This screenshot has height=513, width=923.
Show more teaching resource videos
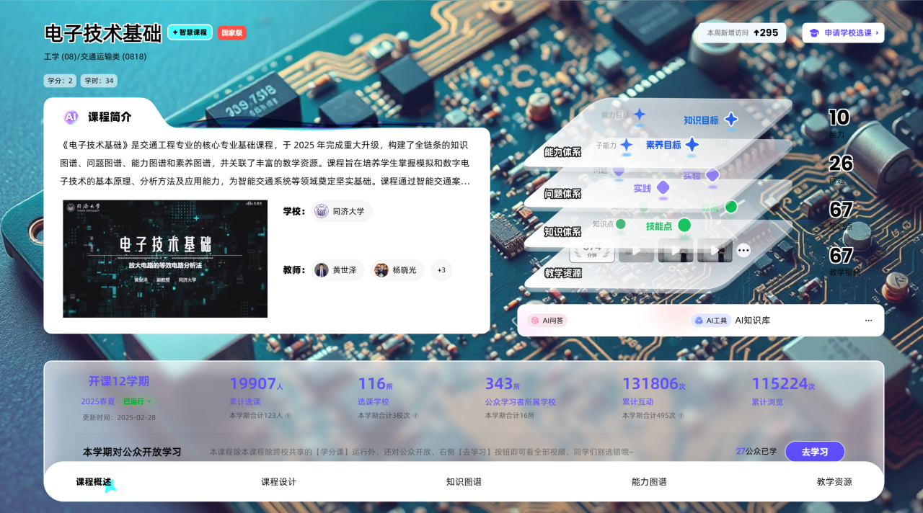(743, 251)
